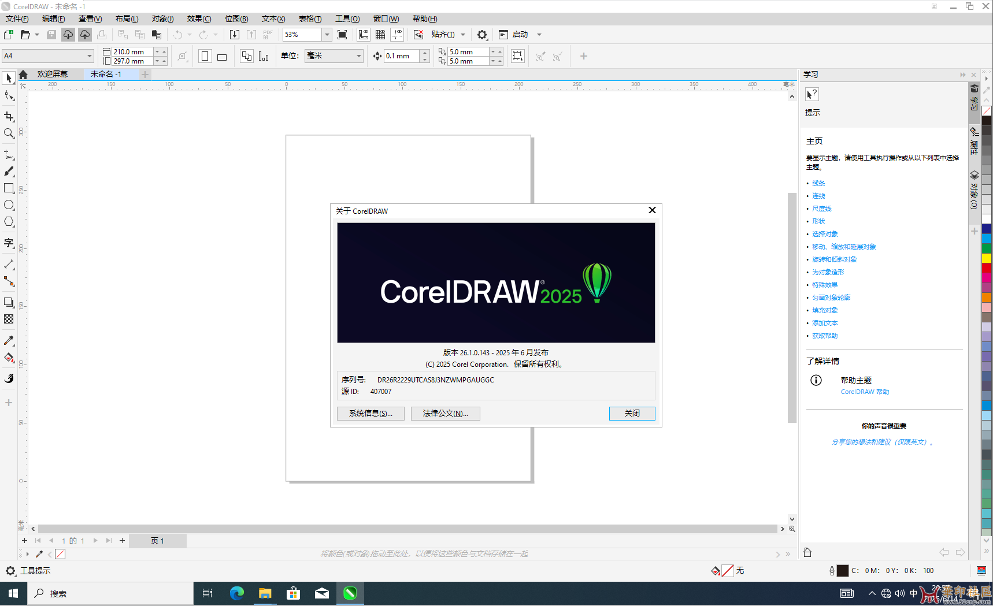Open the 帮助 menu

coord(425,18)
